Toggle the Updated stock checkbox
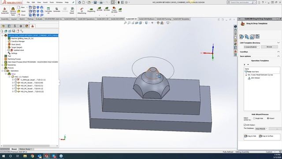The width and height of the screenshot is (282, 159). click(x=9, y=50)
